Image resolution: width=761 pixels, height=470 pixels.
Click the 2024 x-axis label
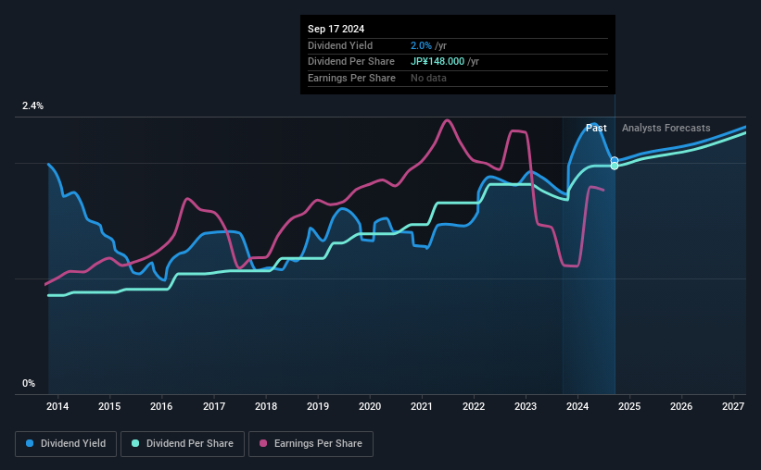point(577,406)
